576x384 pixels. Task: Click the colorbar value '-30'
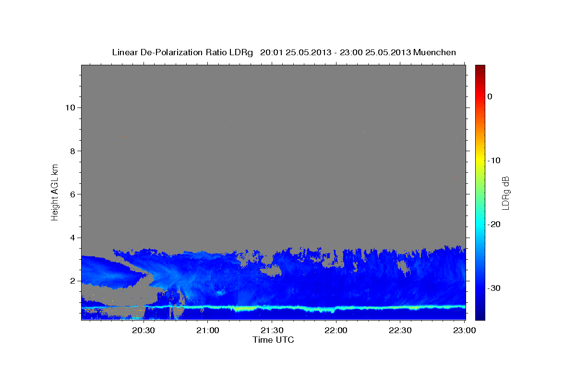pos(494,288)
